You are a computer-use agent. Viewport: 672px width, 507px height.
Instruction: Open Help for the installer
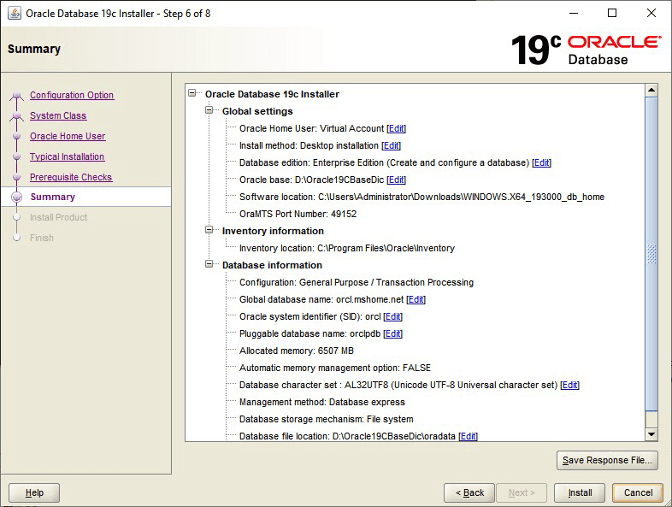(34, 492)
